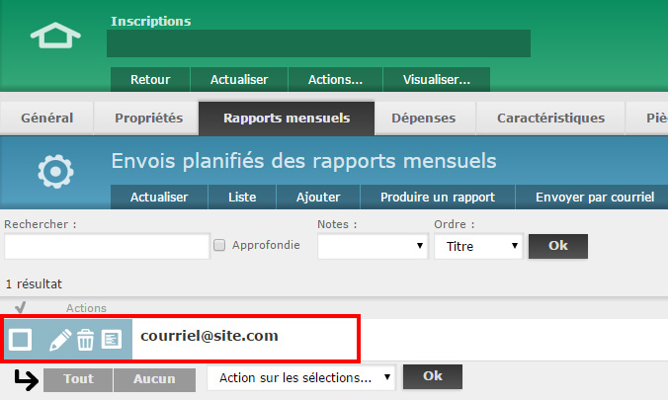668x400 pixels.
Task: Click Produire un rapport
Action: (x=438, y=198)
